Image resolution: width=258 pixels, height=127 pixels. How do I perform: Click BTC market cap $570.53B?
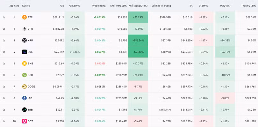(x=165, y=17)
